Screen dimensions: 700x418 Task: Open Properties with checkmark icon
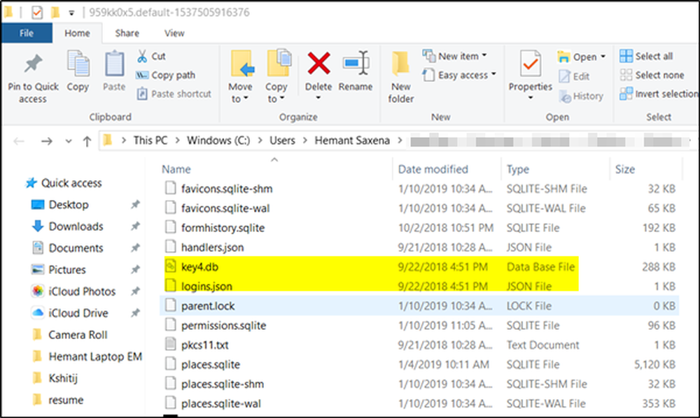coord(530,65)
